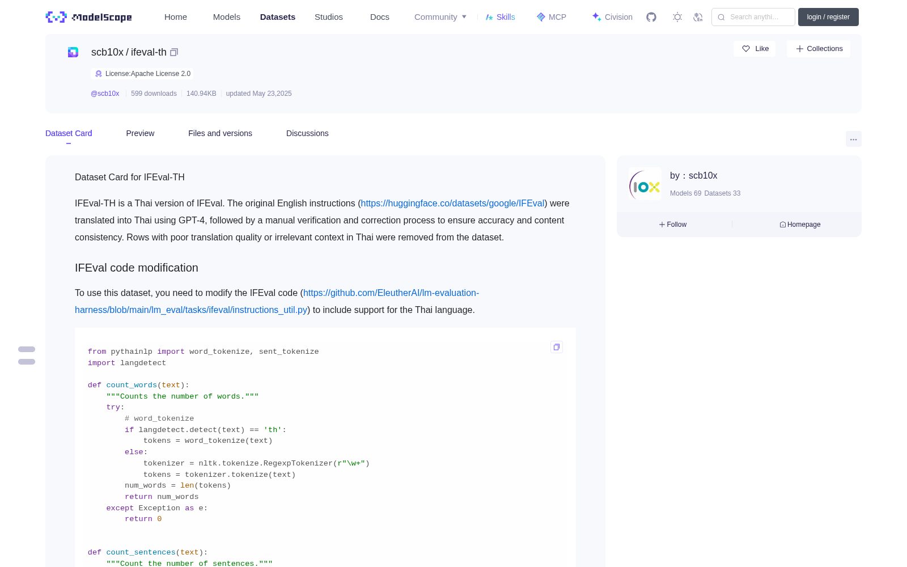907x567 pixels.
Task: Like this dataset
Action: pos(755,49)
